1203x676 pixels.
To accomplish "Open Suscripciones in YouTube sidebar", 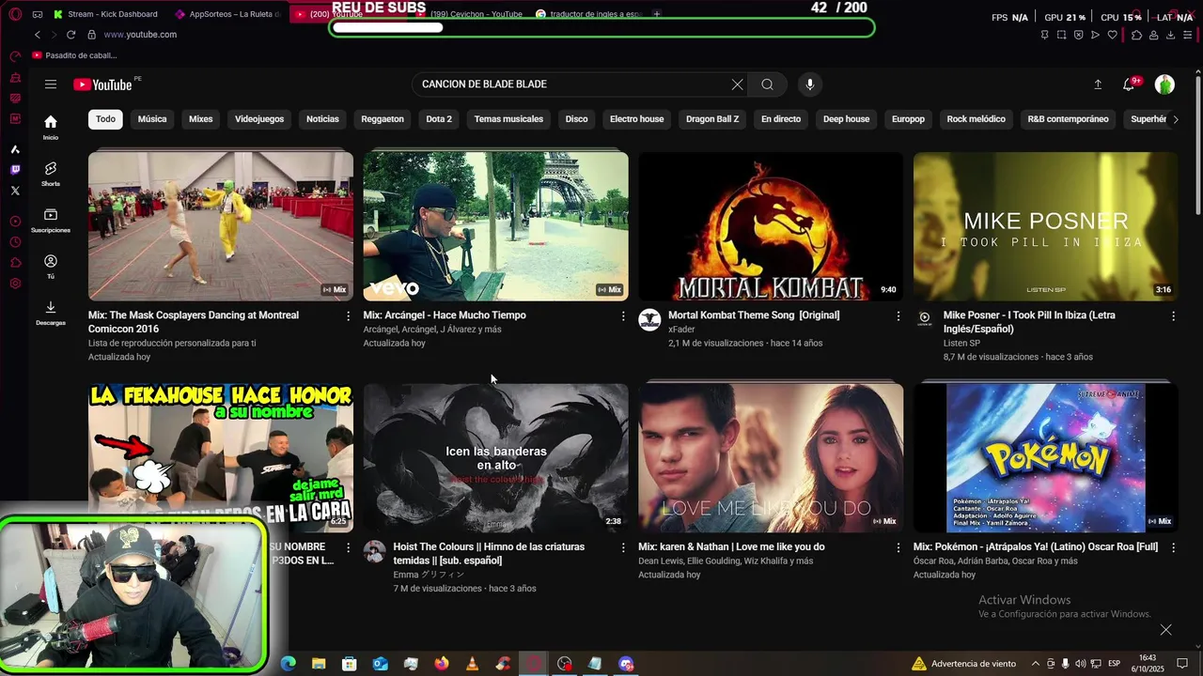I will [x=51, y=220].
